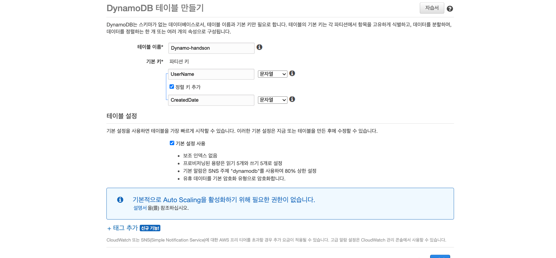Screen dimensions: 556x258
Task: Click the info icon in the Auto Scaling notice
Action: [120, 200]
